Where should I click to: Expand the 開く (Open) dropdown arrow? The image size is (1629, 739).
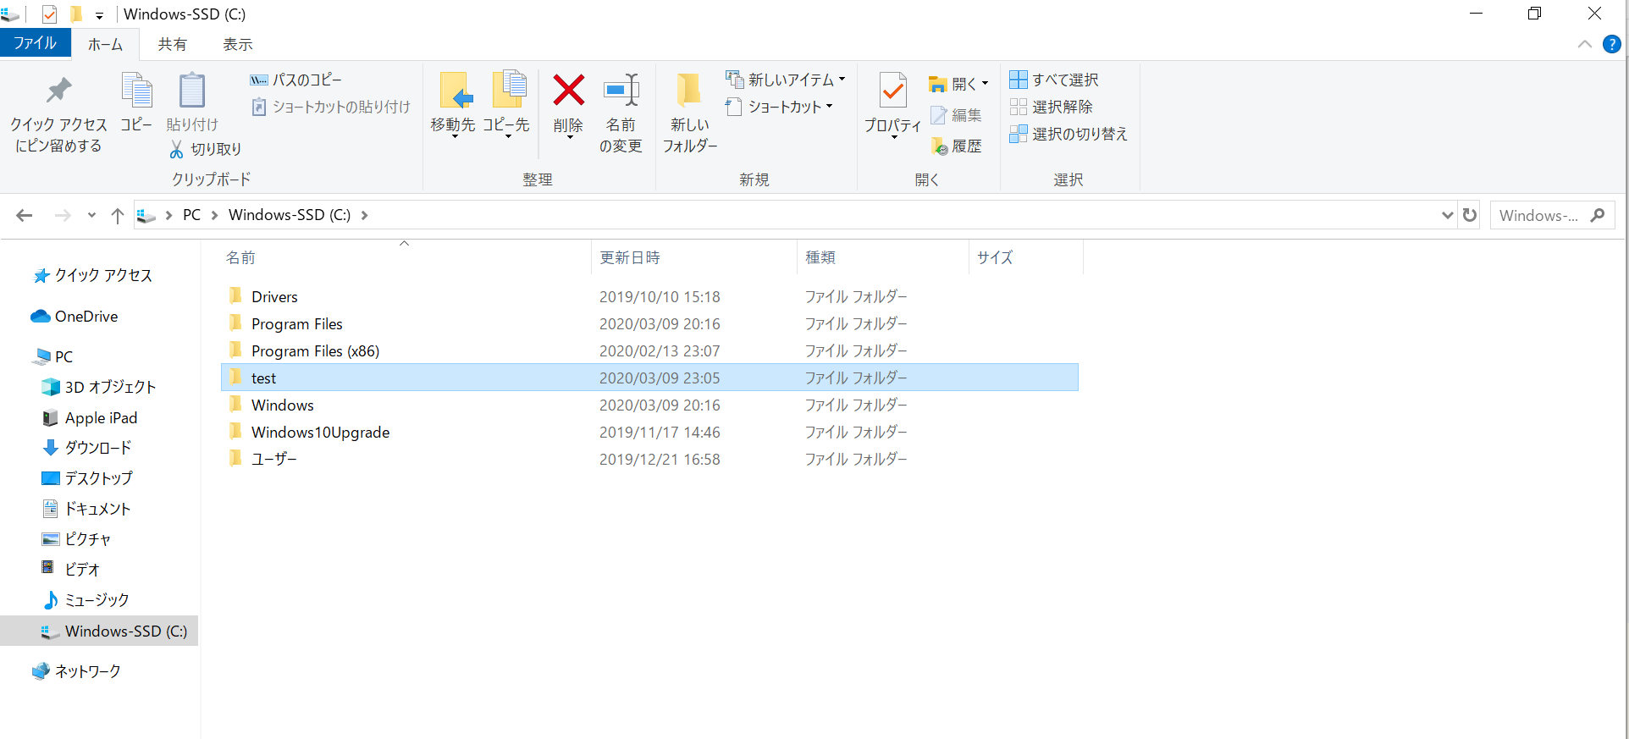985,84
